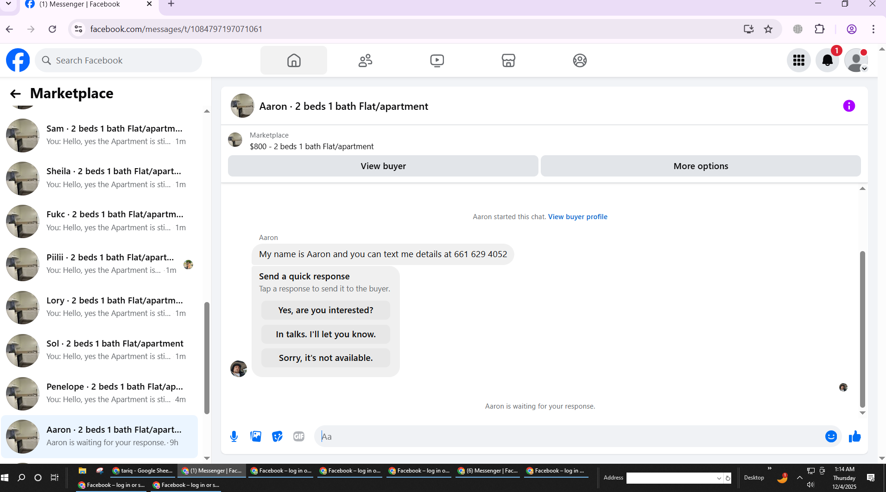This screenshot has height=492, width=886.
Task: Send a thumbs up like
Action: coord(855,436)
